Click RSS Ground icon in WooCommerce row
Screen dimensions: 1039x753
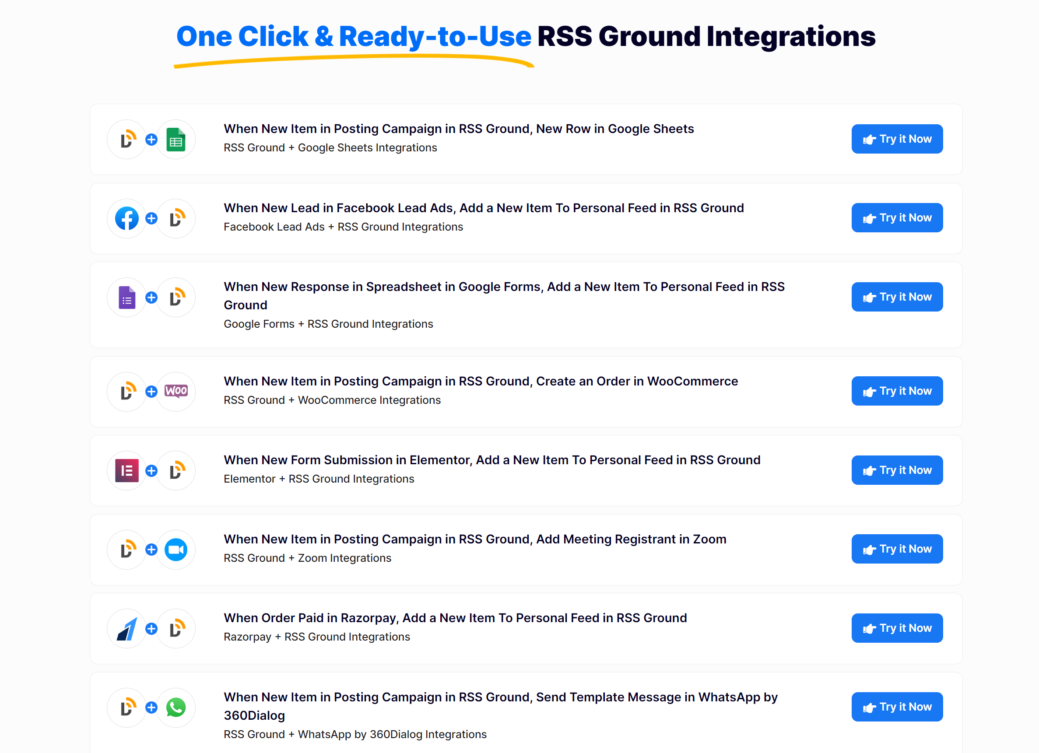[x=127, y=392]
